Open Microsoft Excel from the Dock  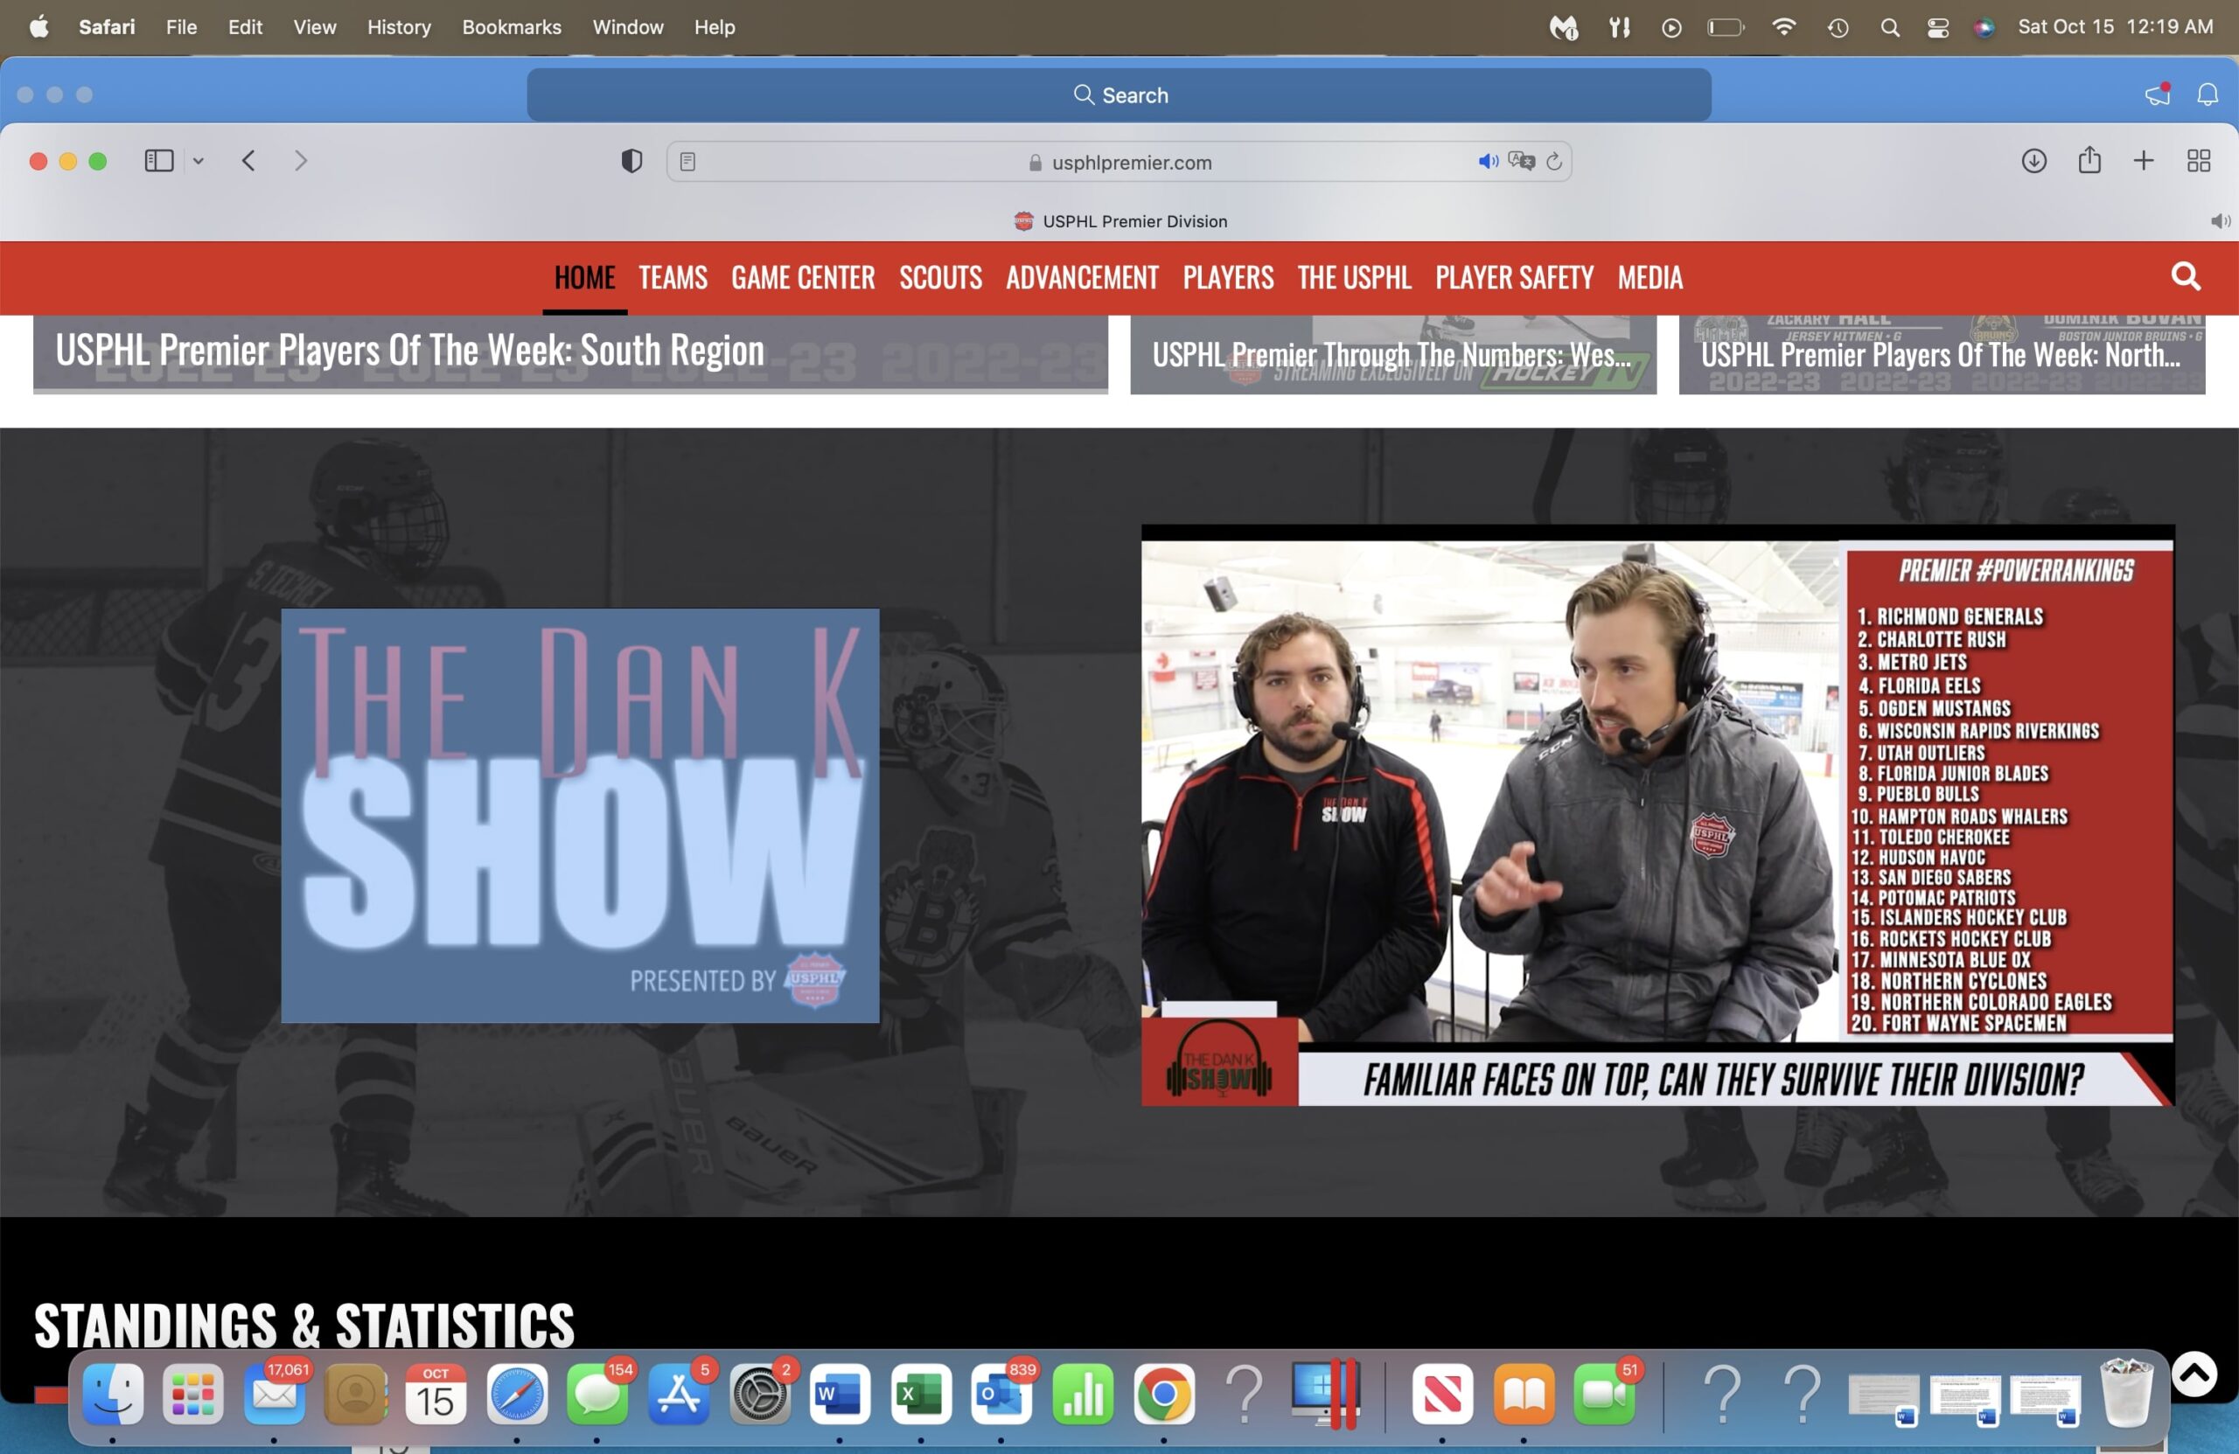pos(920,1394)
